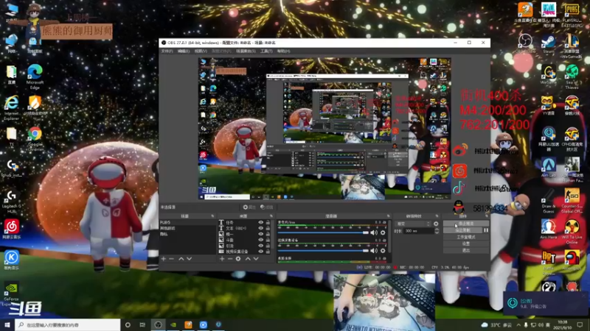
Task: Toggle lock on 视频采集设备 source
Action: pos(268,252)
